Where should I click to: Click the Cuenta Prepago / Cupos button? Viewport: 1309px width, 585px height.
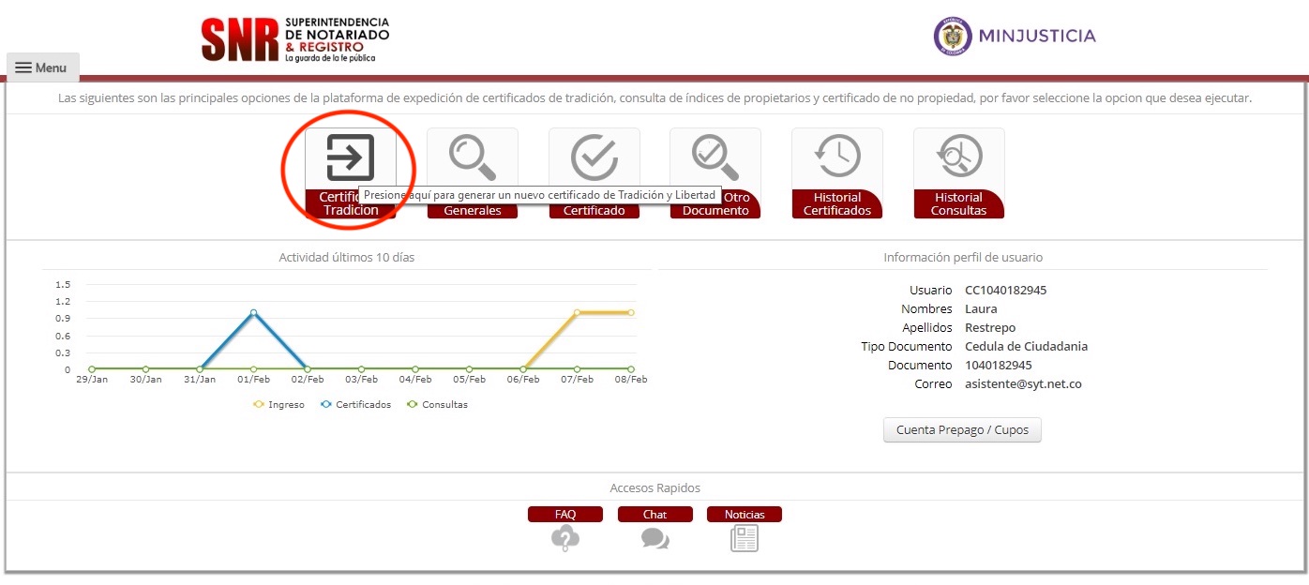point(962,430)
